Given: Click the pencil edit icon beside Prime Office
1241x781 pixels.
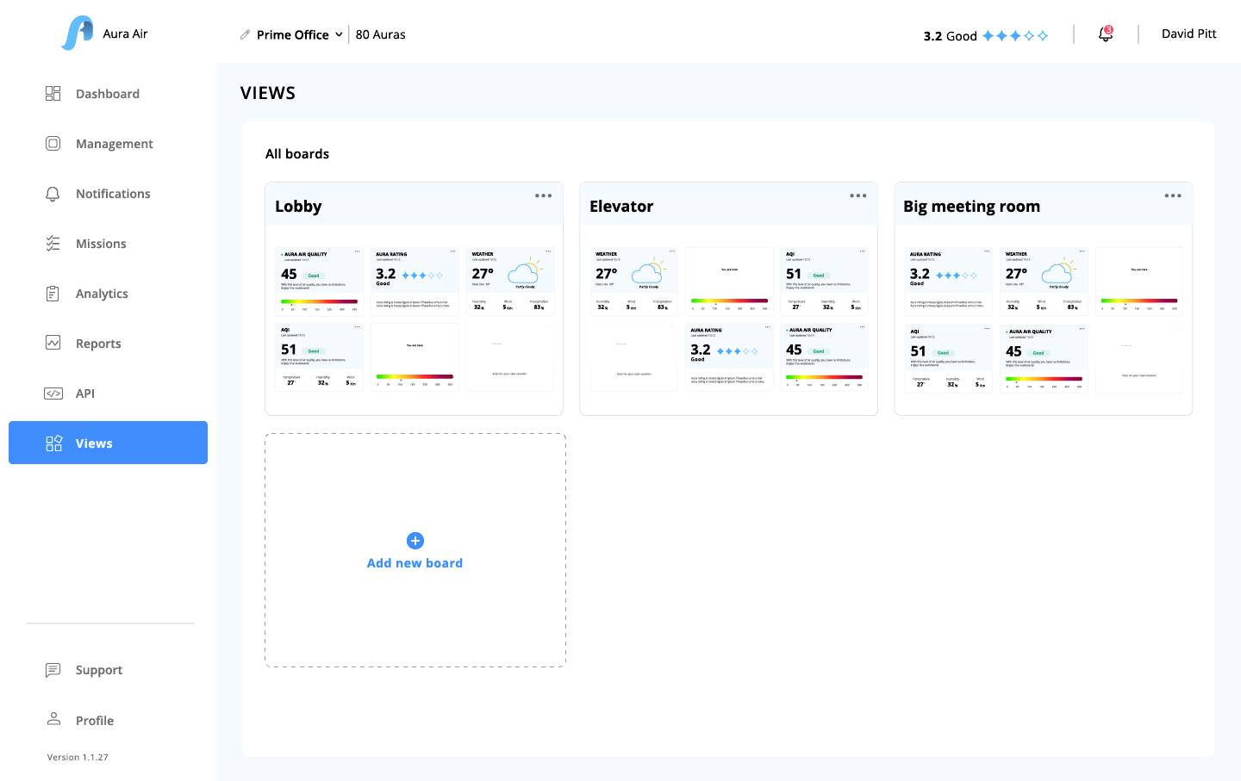Looking at the screenshot, I should pyautogui.click(x=246, y=34).
